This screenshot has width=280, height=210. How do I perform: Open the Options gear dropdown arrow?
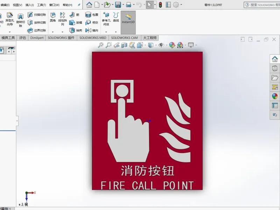[181, 5]
